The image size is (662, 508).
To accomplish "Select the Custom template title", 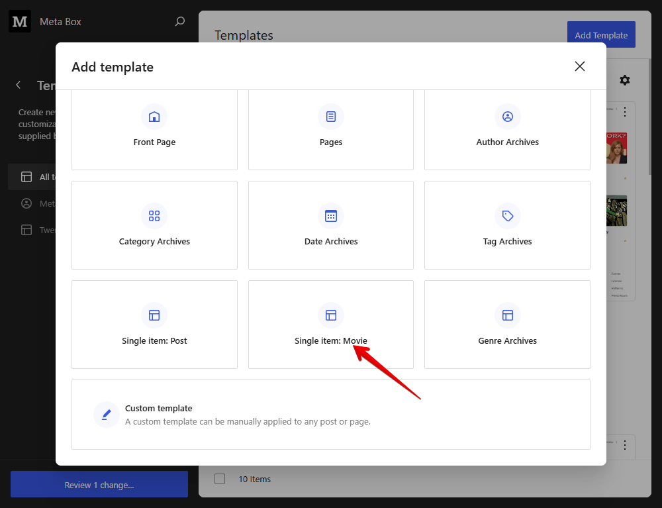I will (159, 409).
